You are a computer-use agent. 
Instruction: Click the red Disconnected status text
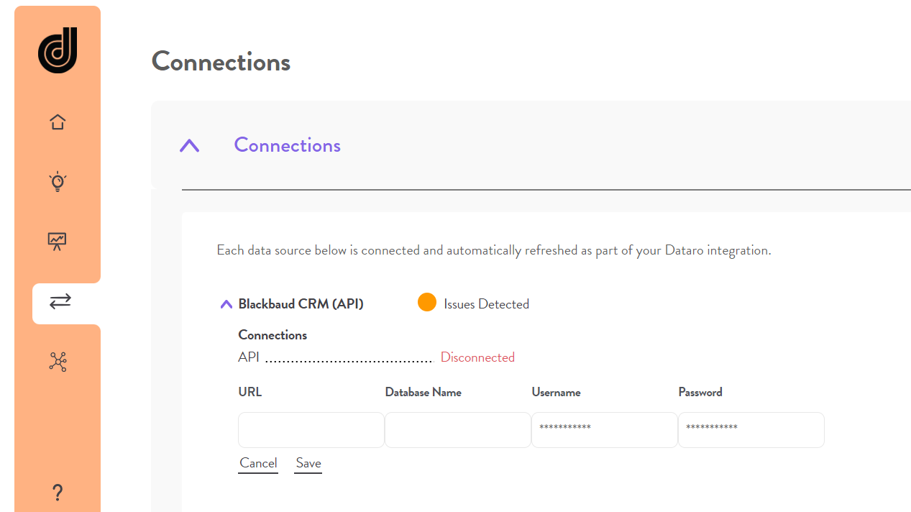pyautogui.click(x=477, y=357)
